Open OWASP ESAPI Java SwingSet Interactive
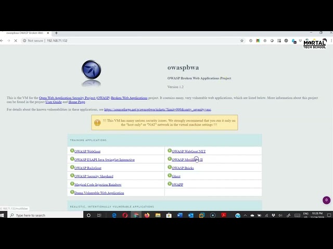The width and height of the screenshot is (333, 249). (105, 160)
